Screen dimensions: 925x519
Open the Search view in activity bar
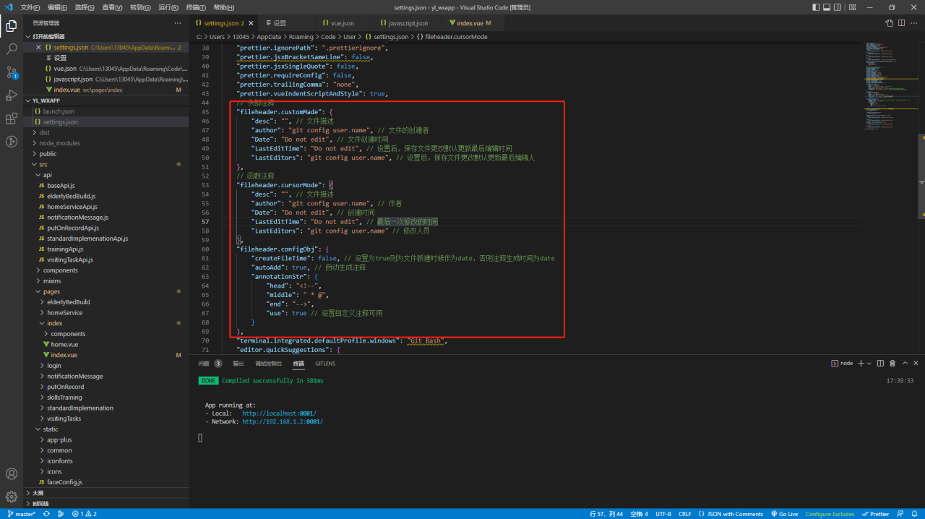coord(12,49)
